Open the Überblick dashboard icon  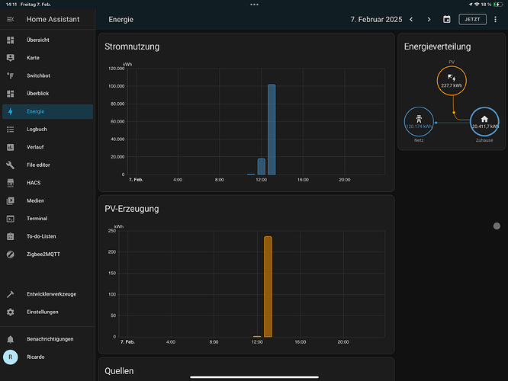click(x=11, y=94)
